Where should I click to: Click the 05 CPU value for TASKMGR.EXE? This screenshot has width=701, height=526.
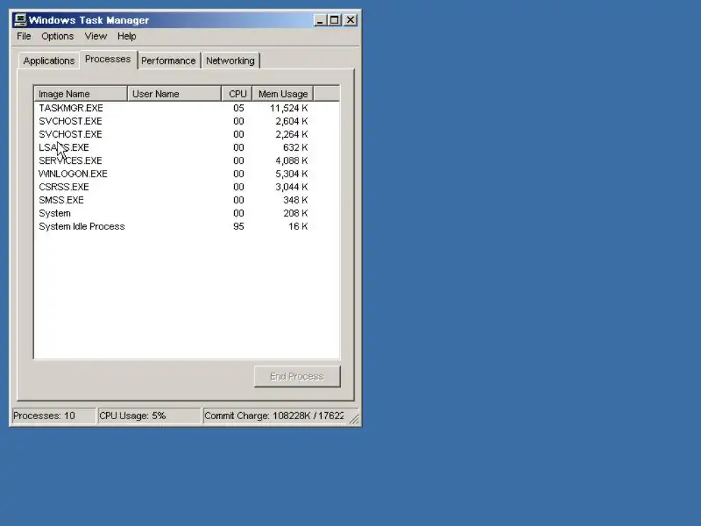pos(239,108)
